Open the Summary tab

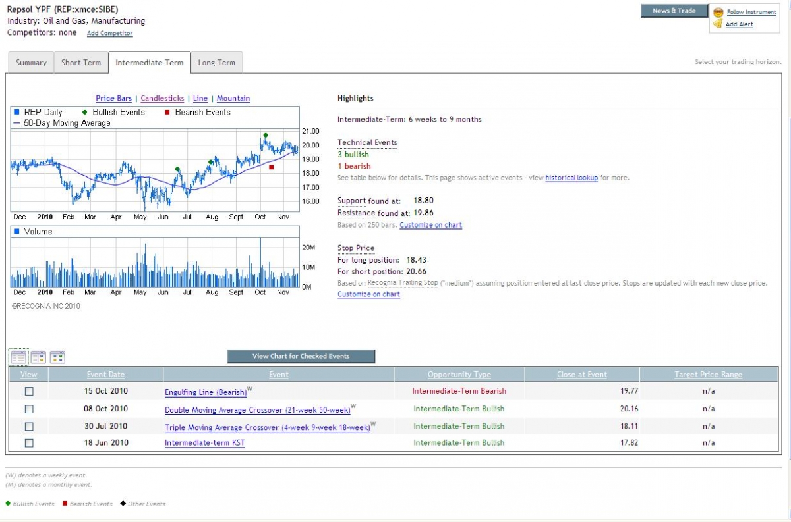[x=31, y=63]
